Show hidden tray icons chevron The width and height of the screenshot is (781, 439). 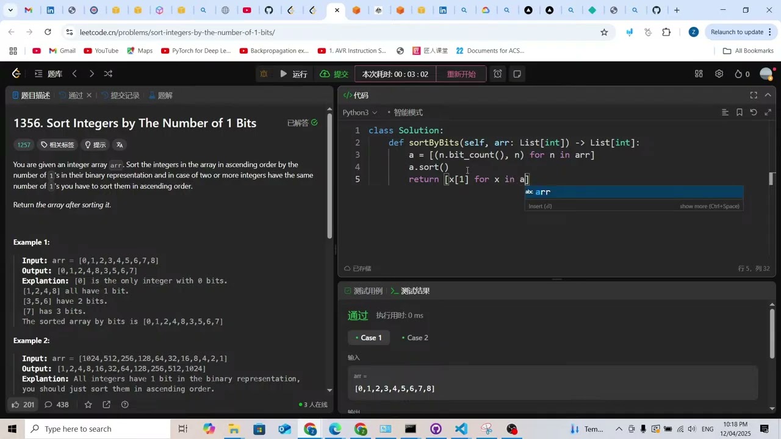[x=619, y=429]
